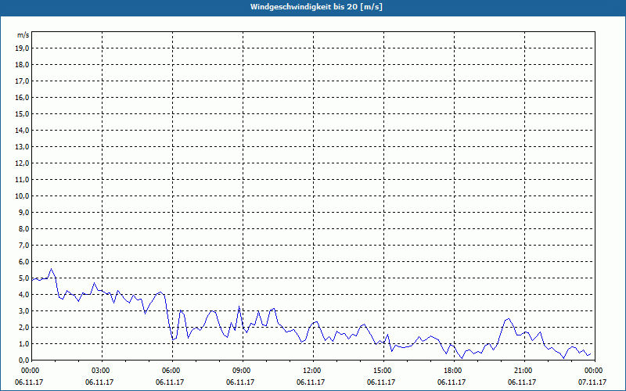Click the 5,0 y-axis value
Viewport: 626px width, 391px height.
(24, 278)
